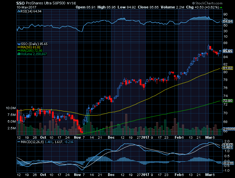
Task: Click the Dec label on price chart axis
Action: (111, 137)
